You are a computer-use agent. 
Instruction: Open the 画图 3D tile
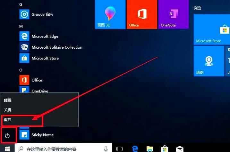click(110, 14)
